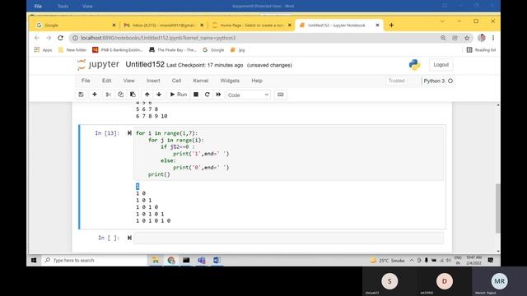Open the cell type Code dropdown
Viewport: 527px width, 296px height.
click(x=248, y=95)
